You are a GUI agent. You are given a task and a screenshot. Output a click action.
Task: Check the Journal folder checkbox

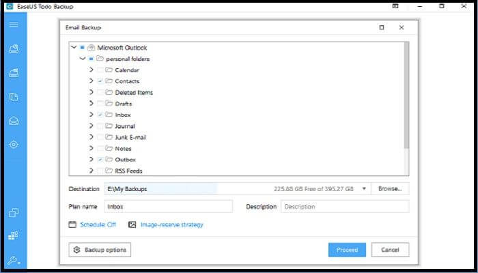point(100,126)
